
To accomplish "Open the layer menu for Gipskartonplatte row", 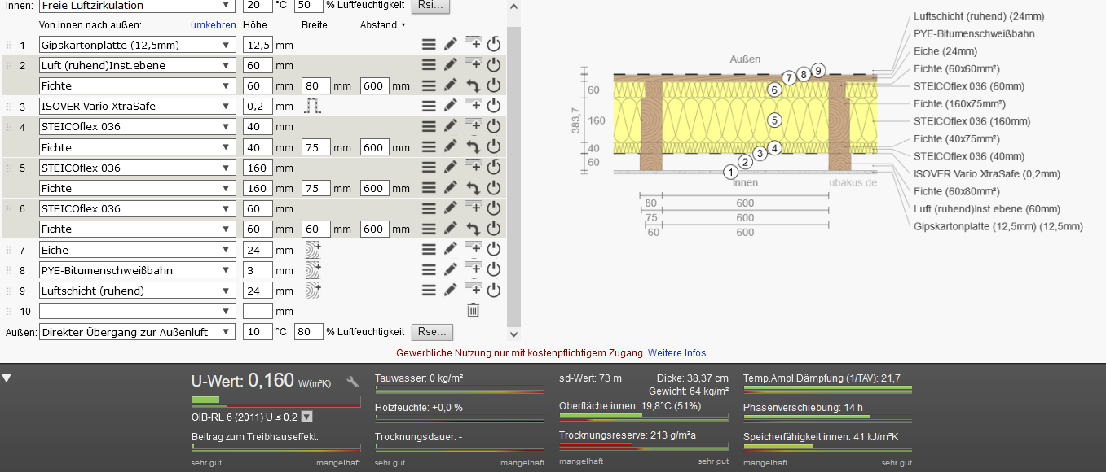I will pyautogui.click(x=429, y=45).
